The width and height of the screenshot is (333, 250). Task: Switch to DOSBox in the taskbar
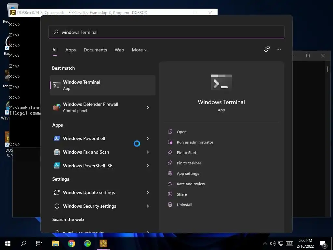click(x=103, y=243)
